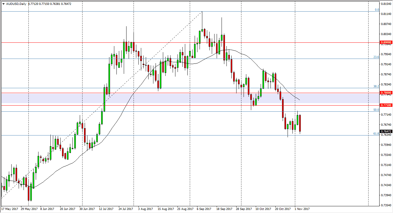The image size is (393, 213).
Task: Click 0.73940 on the price axis
Action: tap(386, 195)
